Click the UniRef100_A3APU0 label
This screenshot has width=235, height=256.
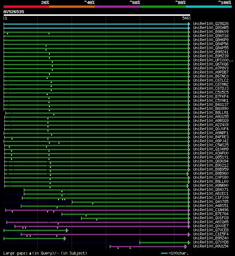(x=211, y=153)
